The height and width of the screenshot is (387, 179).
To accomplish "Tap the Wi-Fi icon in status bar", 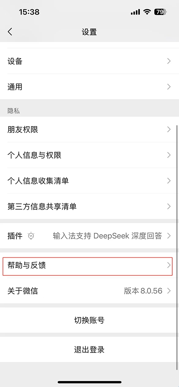I will (148, 12).
